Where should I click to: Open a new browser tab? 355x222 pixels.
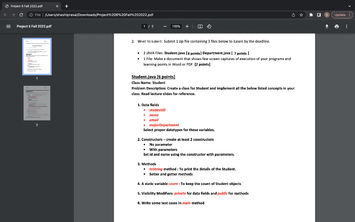tap(66, 6)
